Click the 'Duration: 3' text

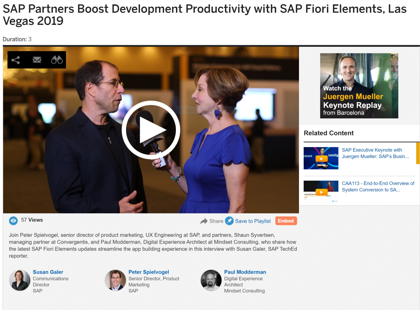[17, 39]
